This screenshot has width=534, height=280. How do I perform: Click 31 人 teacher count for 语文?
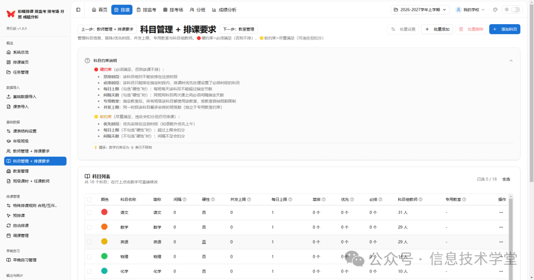402,212
